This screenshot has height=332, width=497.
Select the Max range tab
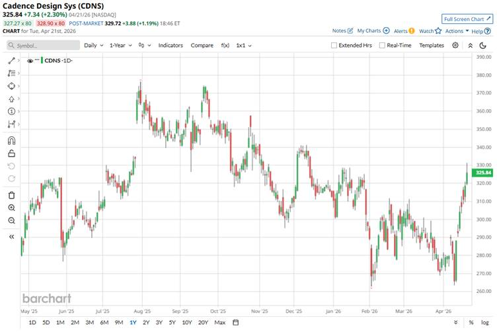point(219,323)
